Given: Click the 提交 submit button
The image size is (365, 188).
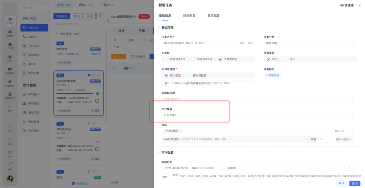Looking at the screenshot, I should (355, 183).
